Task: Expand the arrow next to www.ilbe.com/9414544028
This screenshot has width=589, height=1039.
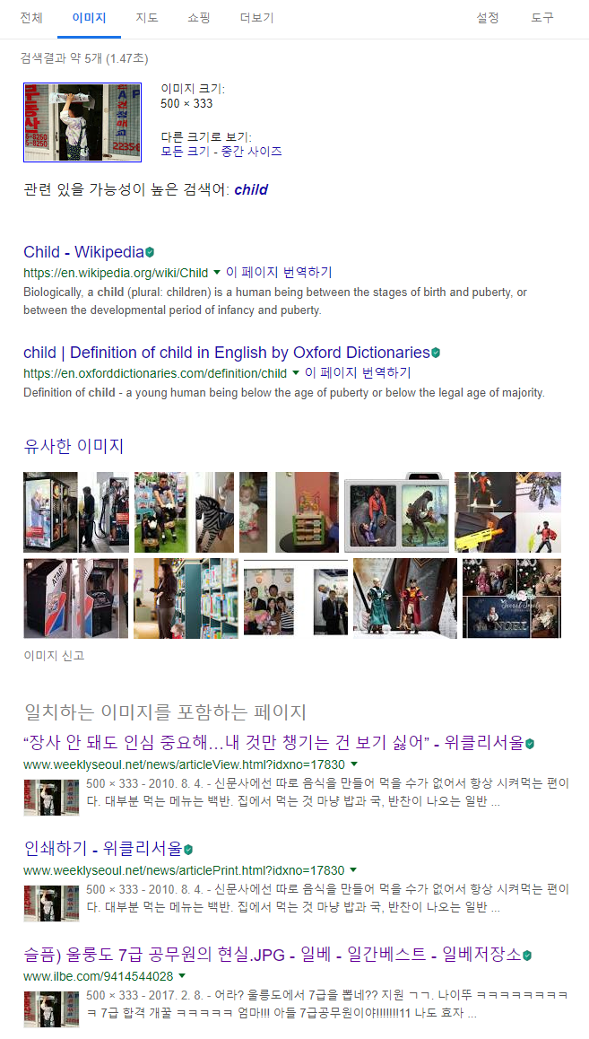Action: (182, 976)
